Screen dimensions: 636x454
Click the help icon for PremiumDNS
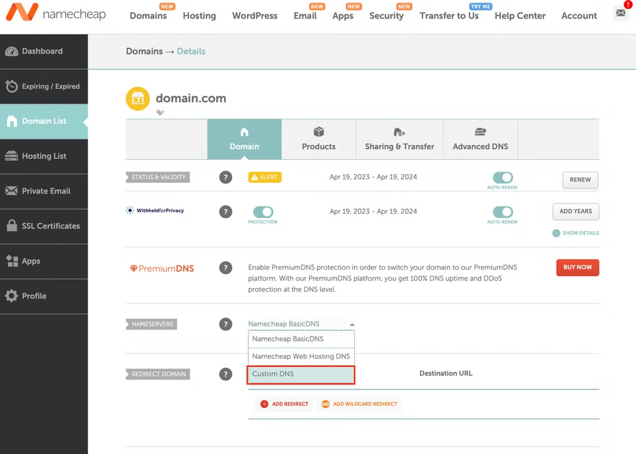pos(225,267)
